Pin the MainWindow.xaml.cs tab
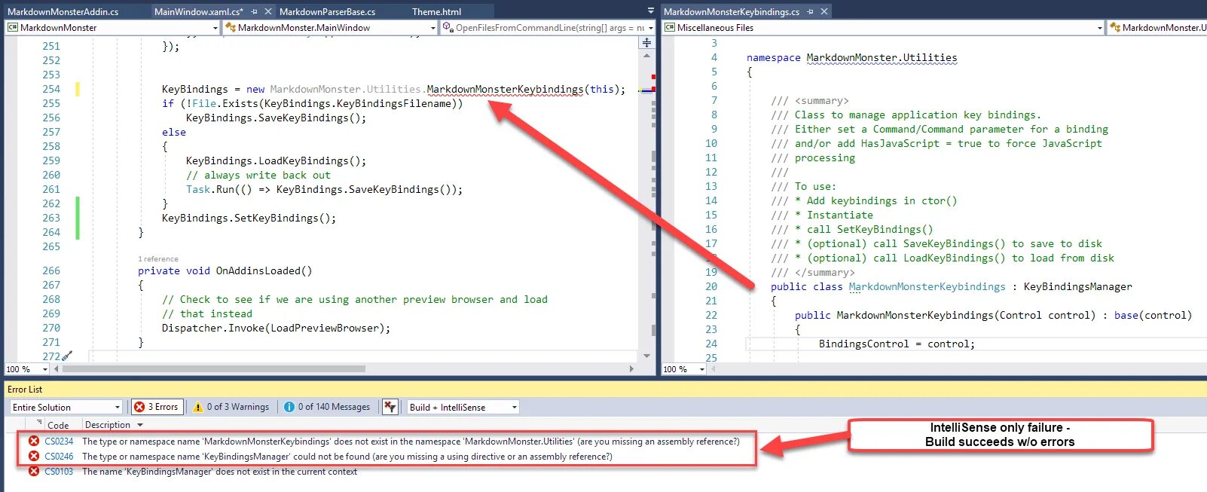This screenshot has width=1207, height=492. click(x=255, y=11)
